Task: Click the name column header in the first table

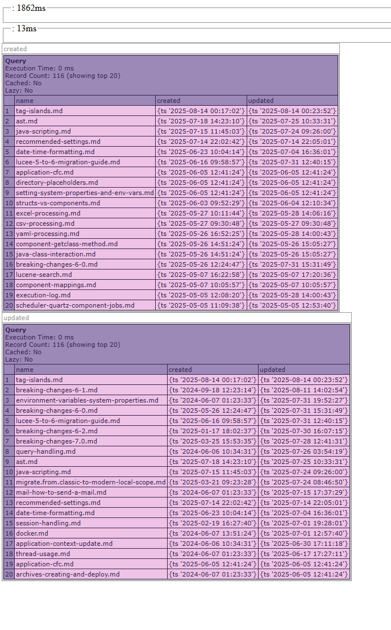Action: point(24,101)
